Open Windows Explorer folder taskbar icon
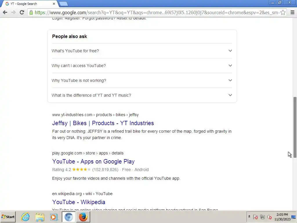This screenshot has height=223, width=297. pos(39,217)
